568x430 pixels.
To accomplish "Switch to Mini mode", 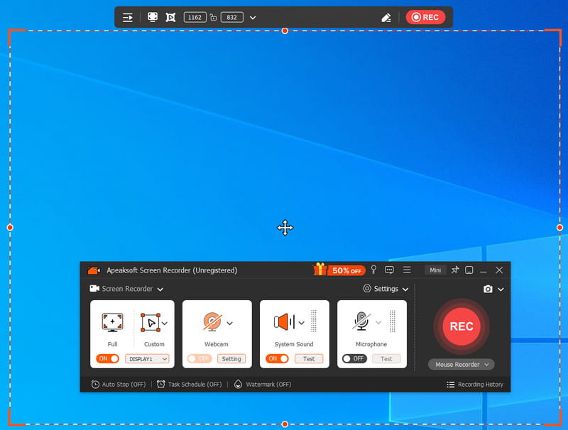I will coord(435,270).
